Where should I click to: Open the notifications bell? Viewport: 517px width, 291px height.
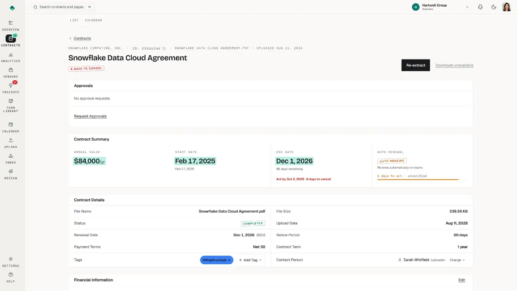click(x=480, y=7)
